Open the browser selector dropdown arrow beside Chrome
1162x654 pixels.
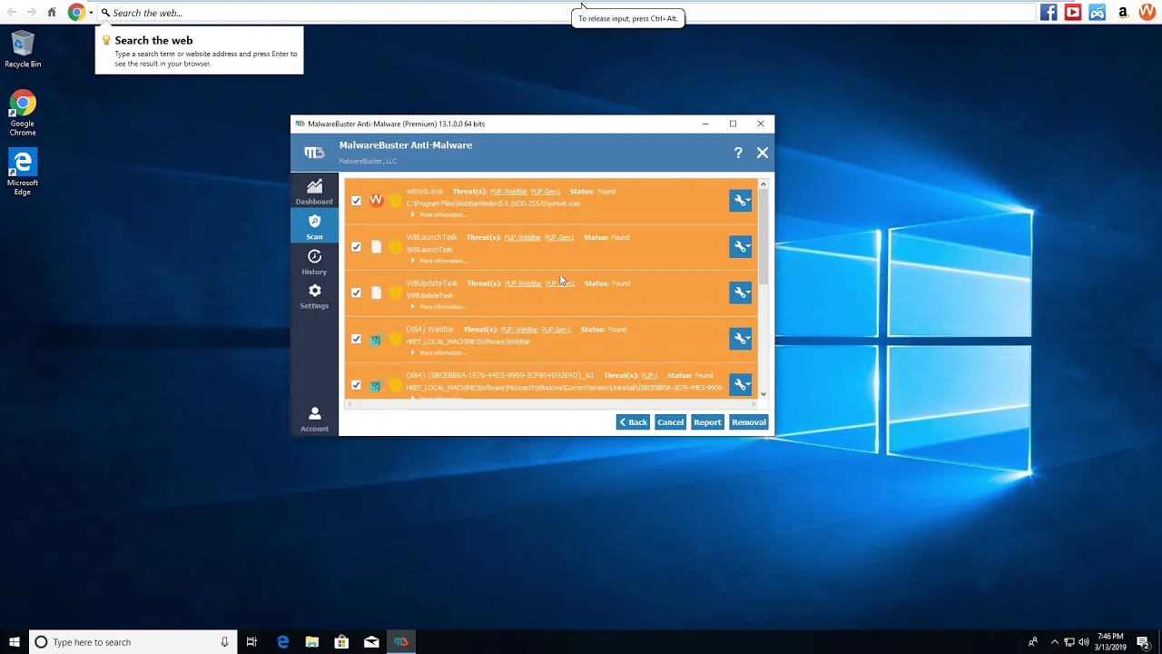pos(91,13)
